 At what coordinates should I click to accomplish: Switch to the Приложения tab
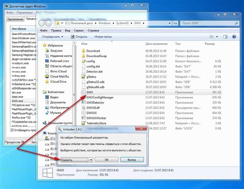point(15,19)
